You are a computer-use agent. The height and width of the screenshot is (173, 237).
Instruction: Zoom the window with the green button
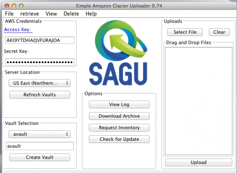[x=21, y=6]
